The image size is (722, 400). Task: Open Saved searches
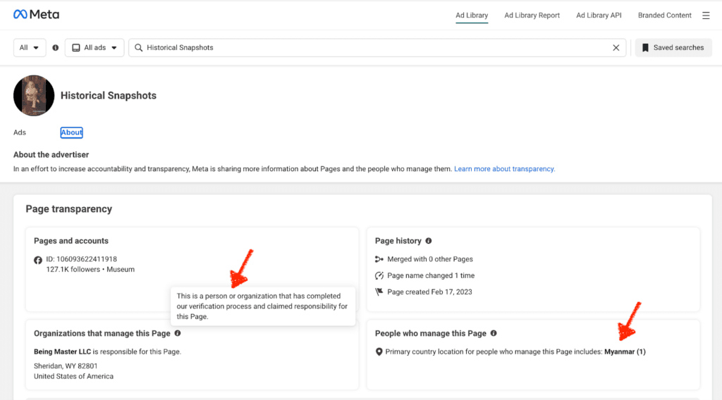tap(673, 48)
